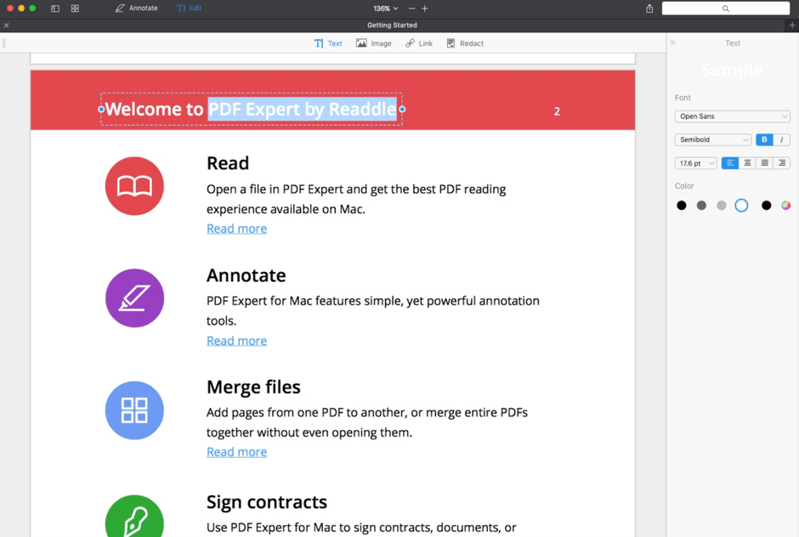Click the Merge files section heading
Image resolution: width=799 pixels, height=537 pixels.
click(253, 387)
